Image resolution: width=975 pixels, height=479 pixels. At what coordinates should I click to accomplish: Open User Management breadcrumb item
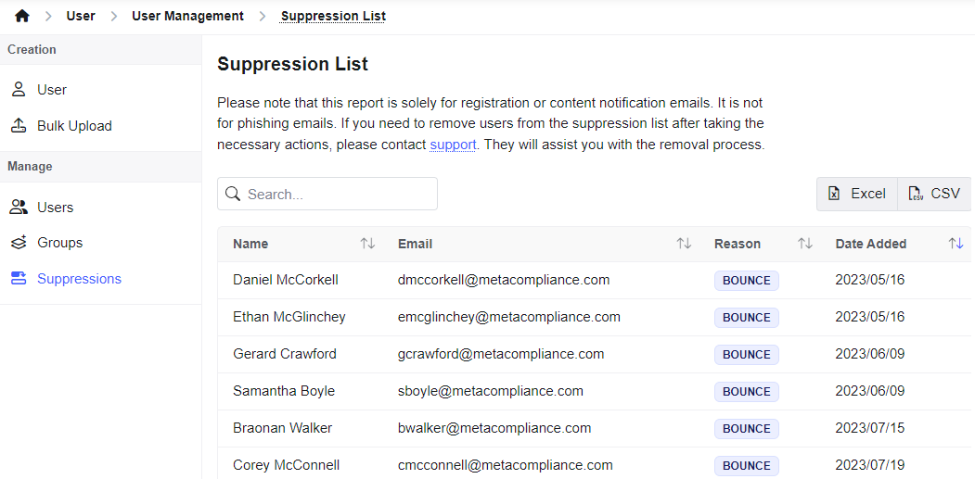187,16
